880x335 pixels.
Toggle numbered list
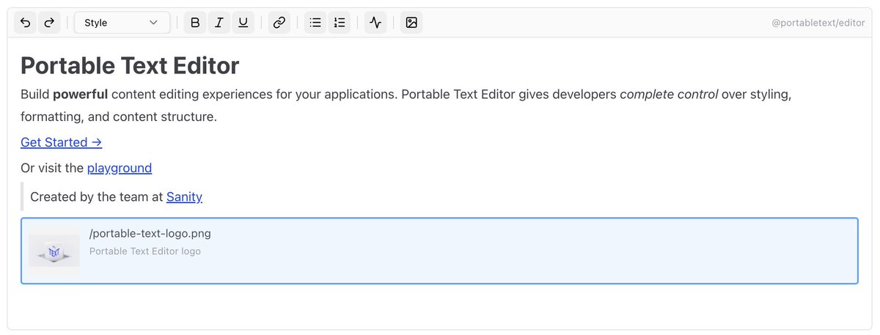(x=339, y=23)
